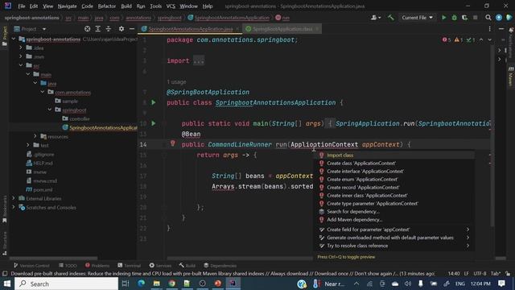This screenshot has height=290, width=515.
Task: Click the Stop icon in run toolbar
Action: tap(475, 18)
